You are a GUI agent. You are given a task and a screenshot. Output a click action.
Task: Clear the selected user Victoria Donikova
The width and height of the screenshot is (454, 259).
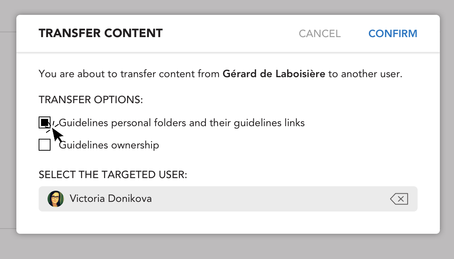(x=399, y=199)
